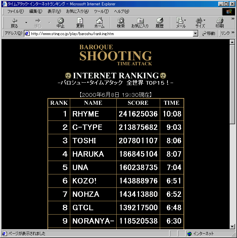
Task: Click the score 213875682
Action: (138, 127)
